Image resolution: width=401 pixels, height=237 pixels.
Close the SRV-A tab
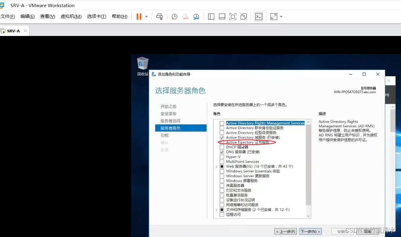25,31
